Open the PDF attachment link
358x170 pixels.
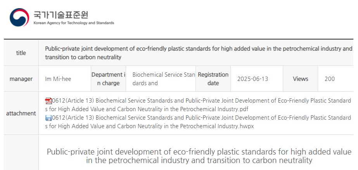tap(198, 105)
